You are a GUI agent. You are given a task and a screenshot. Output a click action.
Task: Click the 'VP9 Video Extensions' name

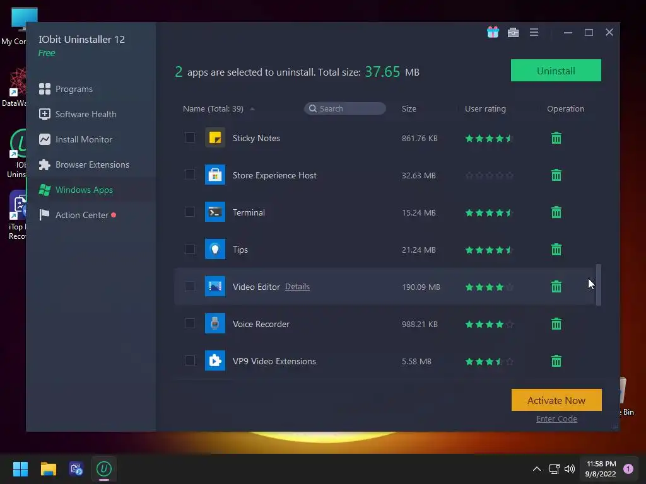click(274, 361)
